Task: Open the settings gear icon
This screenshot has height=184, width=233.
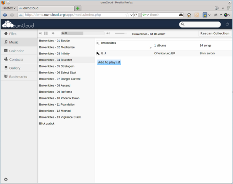Action: (6, 179)
